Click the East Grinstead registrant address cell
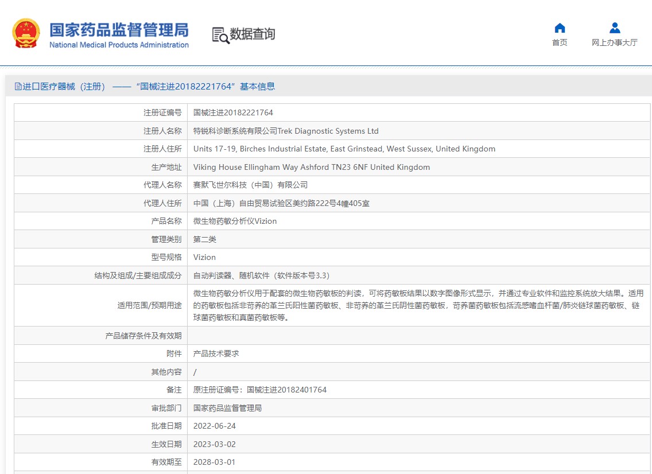The width and height of the screenshot is (652, 474). pos(344,149)
